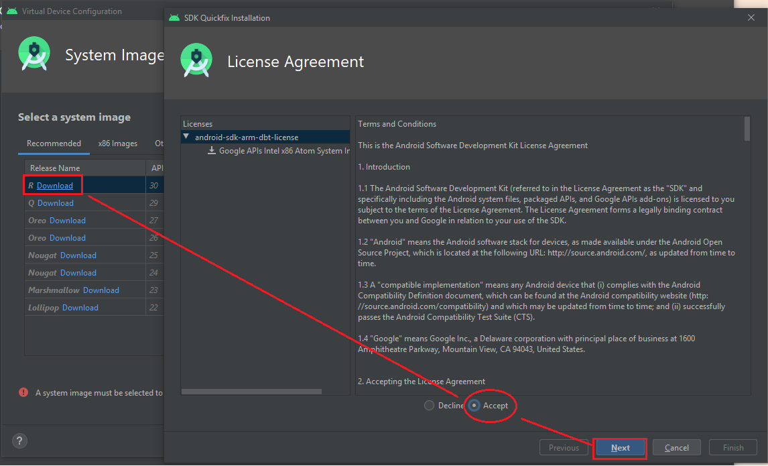768x466 pixels.
Task: Click the disabled Finish button
Action: click(733, 448)
